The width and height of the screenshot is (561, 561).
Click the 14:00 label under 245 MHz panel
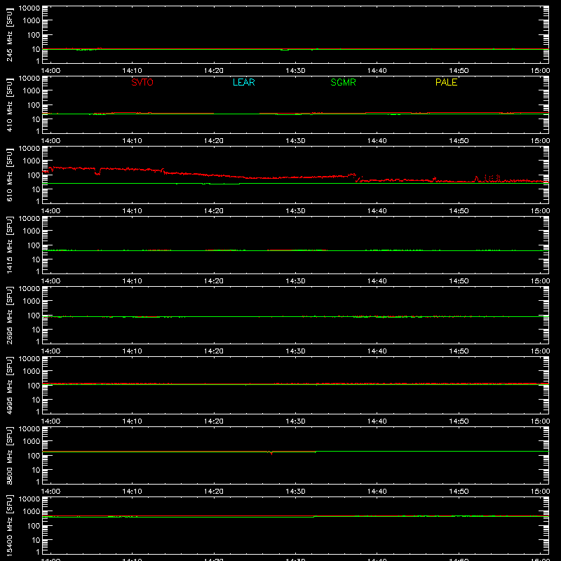click(x=50, y=71)
